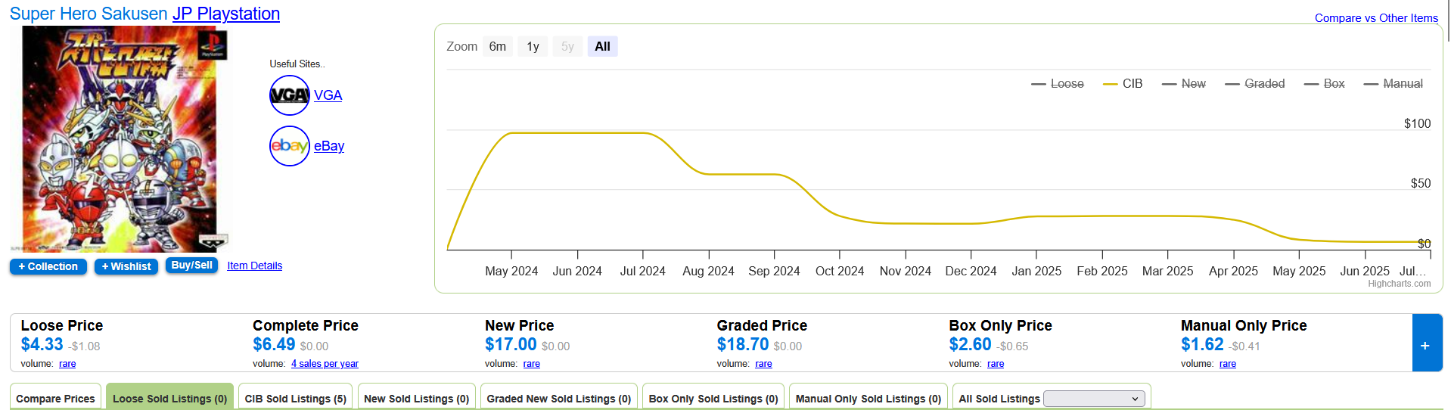Toggle the Loose series in legend
Viewport: 1451px width, 410px height.
click(1058, 84)
